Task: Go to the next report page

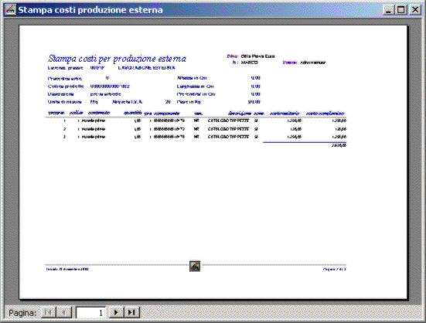Action: pyautogui.click(x=116, y=312)
